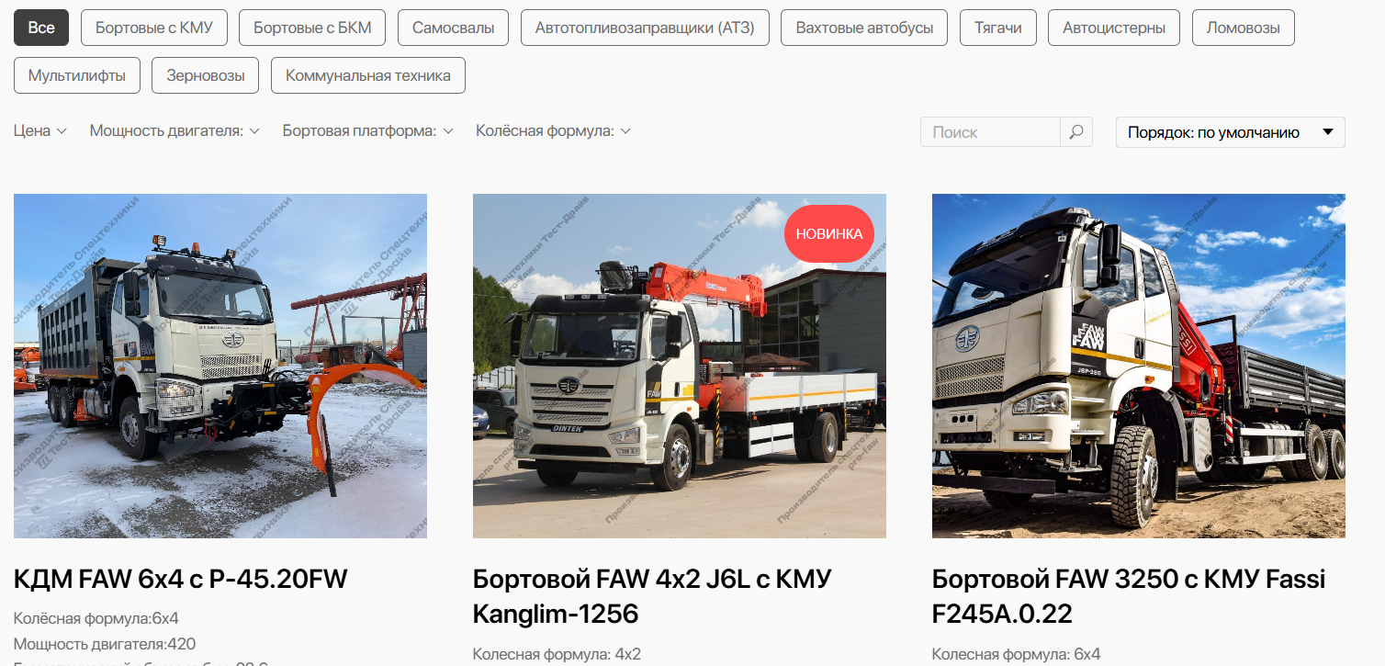Select the Тягачи category
This screenshot has height=666, width=1385.
pyautogui.click(x=998, y=28)
